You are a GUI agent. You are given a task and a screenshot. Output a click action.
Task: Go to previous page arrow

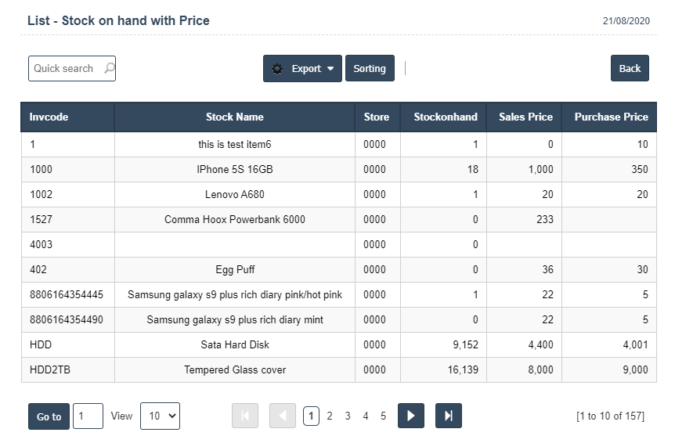tap(283, 416)
